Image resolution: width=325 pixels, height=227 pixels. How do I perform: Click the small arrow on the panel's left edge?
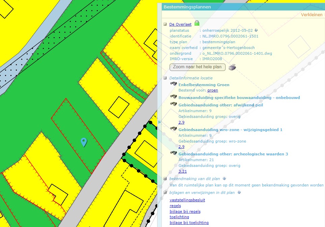coord(159,122)
